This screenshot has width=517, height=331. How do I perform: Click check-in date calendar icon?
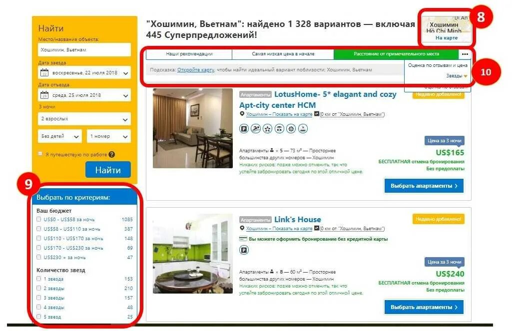pos(44,72)
